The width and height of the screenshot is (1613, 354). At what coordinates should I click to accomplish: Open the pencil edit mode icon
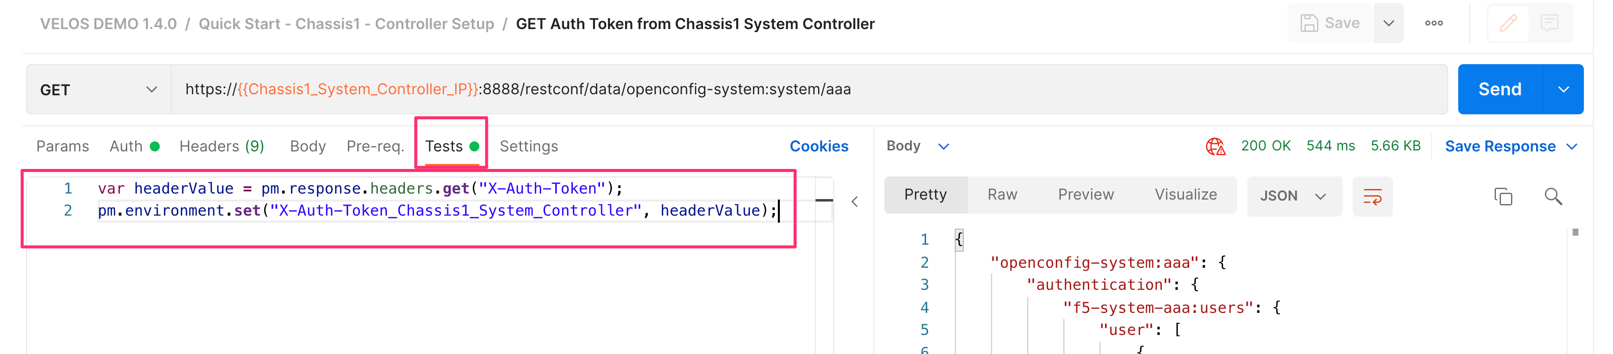coord(1508,23)
